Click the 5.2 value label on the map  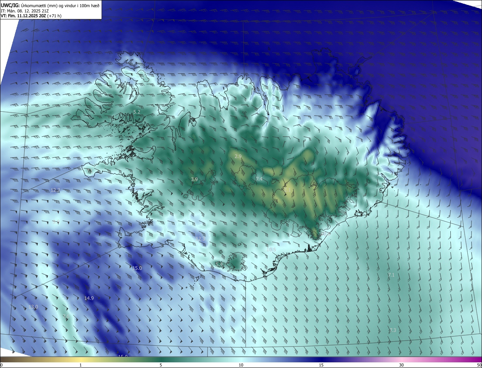[137, 112]
